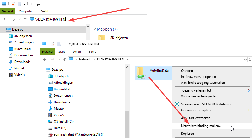The image size is (252, 138).
Task: Open the Computer ribbon tab
Action: coord(26,11)
